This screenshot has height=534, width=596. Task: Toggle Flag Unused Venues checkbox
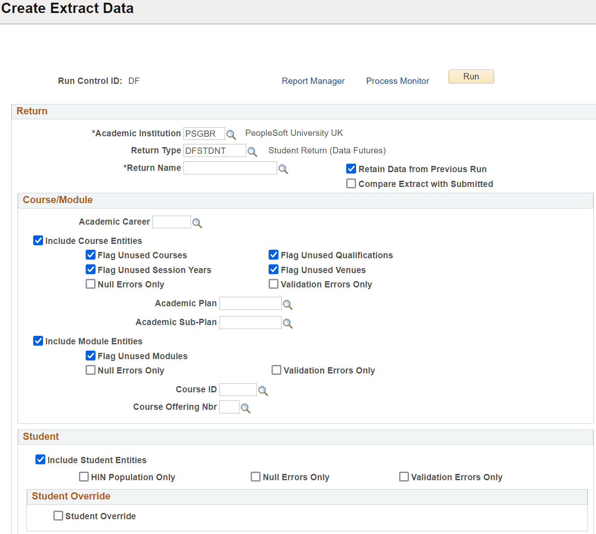[x=274, y=269]
